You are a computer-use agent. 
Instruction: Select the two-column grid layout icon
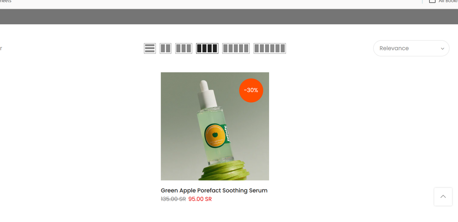point(165,48)
